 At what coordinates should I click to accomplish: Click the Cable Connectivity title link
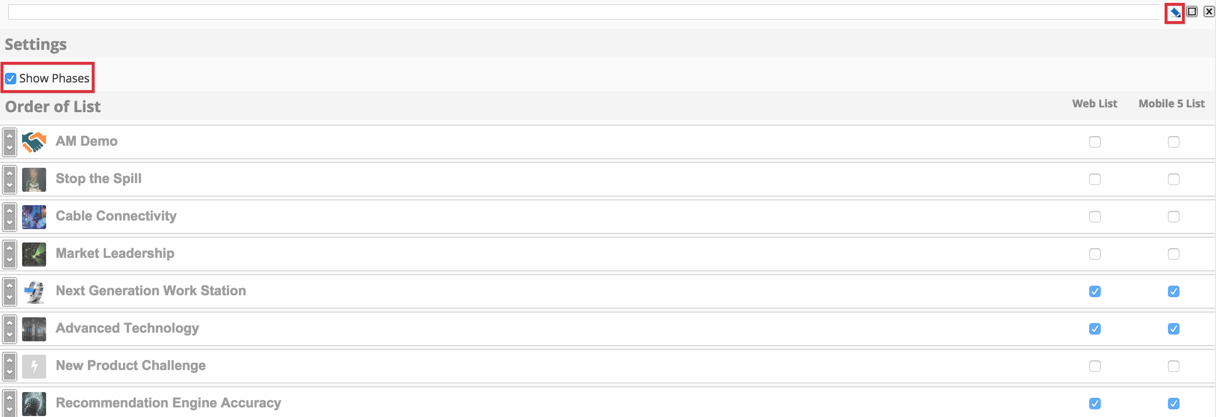click(x=116, y=216)
